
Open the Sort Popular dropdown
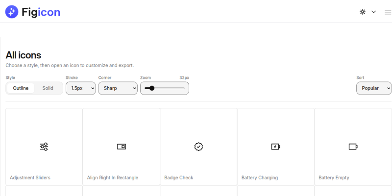point(374,88)
